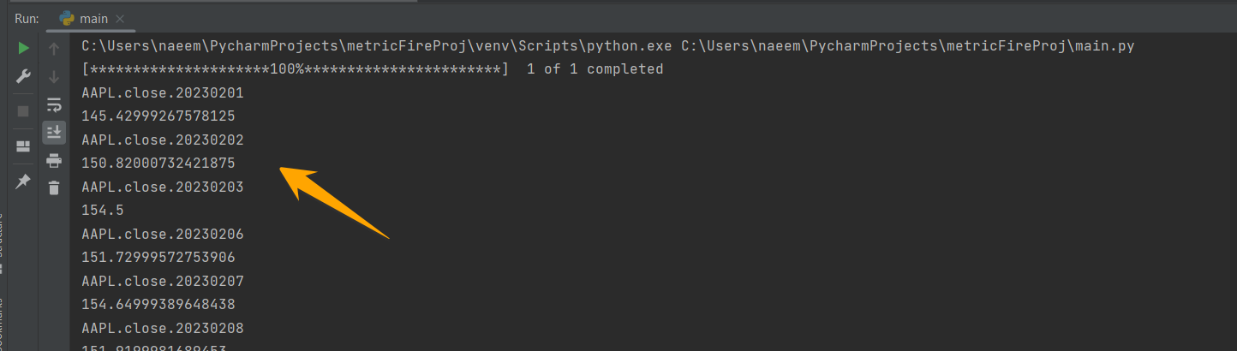
Task: Toggle Scroll to End of output
Action: [x=54, y=132]
